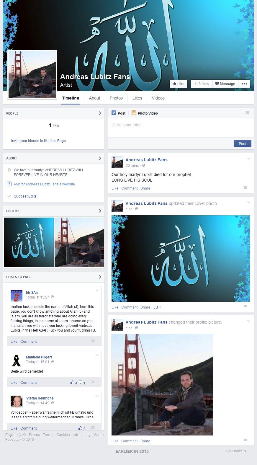The image size is (257, 465).
Task: Click the flag icon on profile picture post
Action: (245, 440)
